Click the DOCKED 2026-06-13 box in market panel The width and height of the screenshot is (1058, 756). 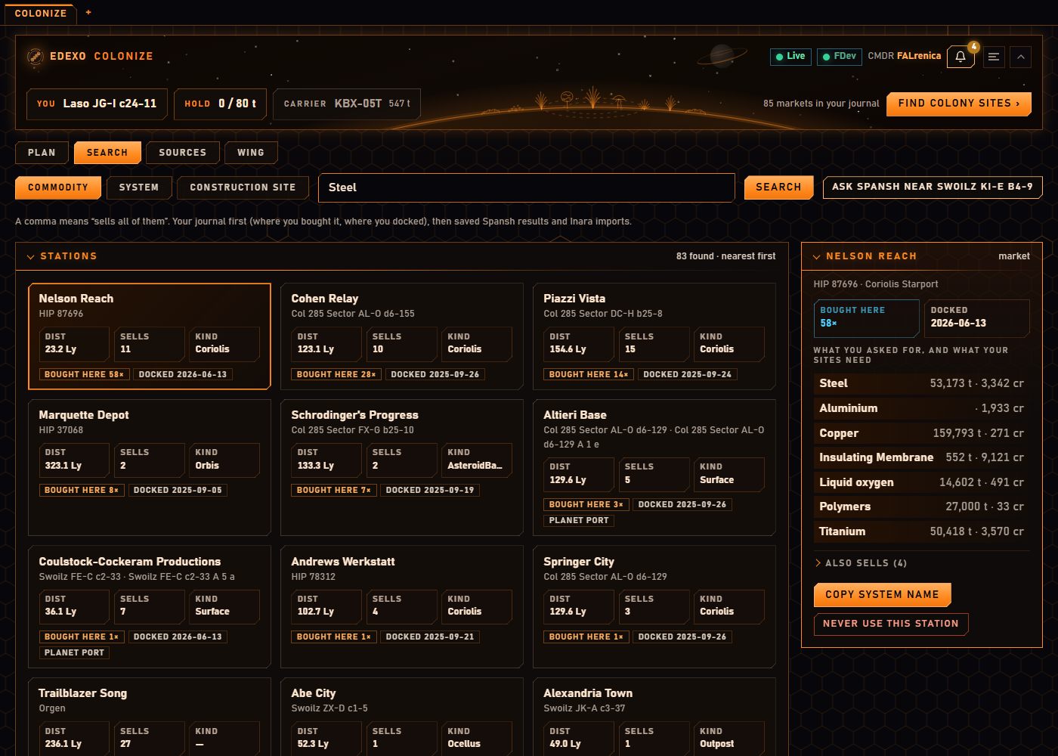click(977, 318)
